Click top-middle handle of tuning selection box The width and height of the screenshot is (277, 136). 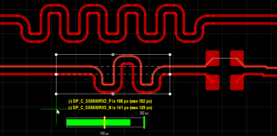(113, 55)
